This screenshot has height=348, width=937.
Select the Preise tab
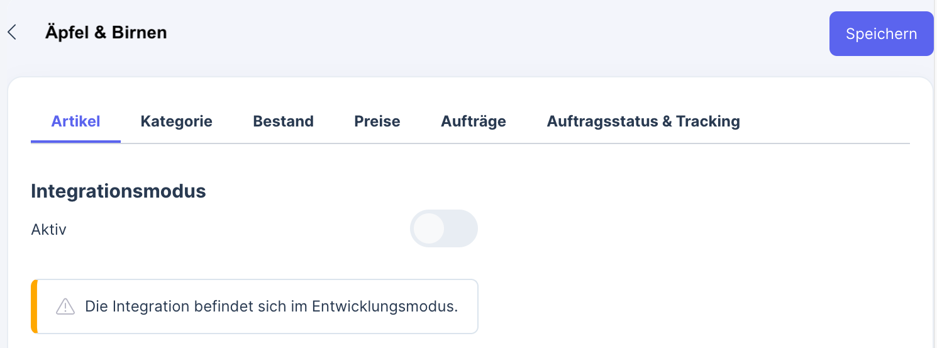pyautogui.click(x=377, y=121)
